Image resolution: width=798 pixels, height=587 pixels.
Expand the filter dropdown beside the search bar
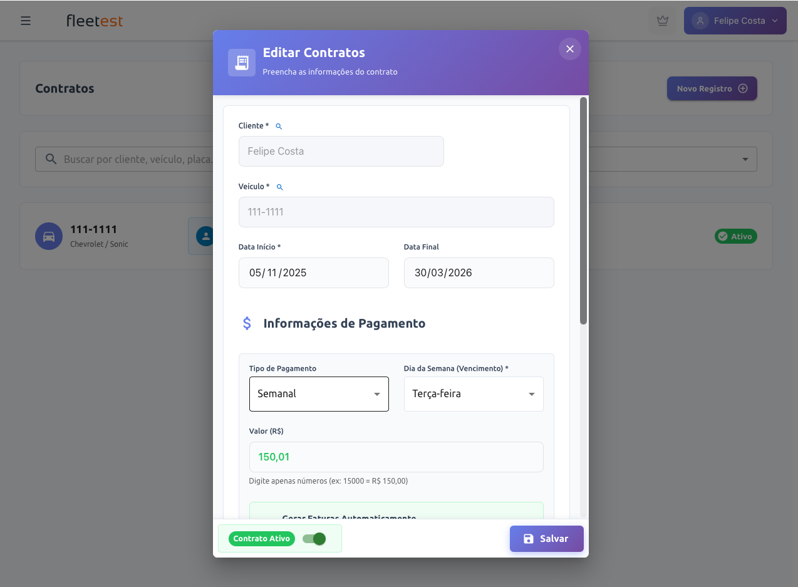[745, 159]
